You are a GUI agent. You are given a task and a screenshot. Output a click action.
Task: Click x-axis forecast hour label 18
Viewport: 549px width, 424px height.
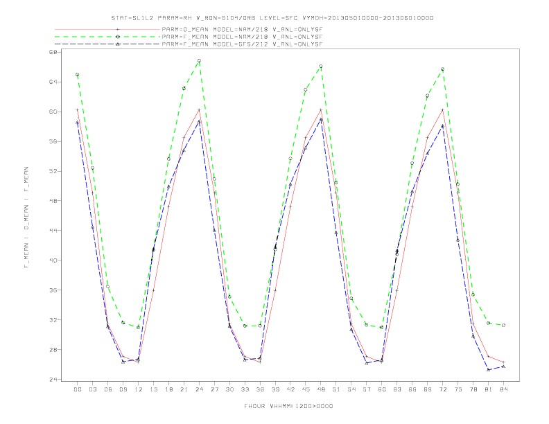tap(168, 389)
